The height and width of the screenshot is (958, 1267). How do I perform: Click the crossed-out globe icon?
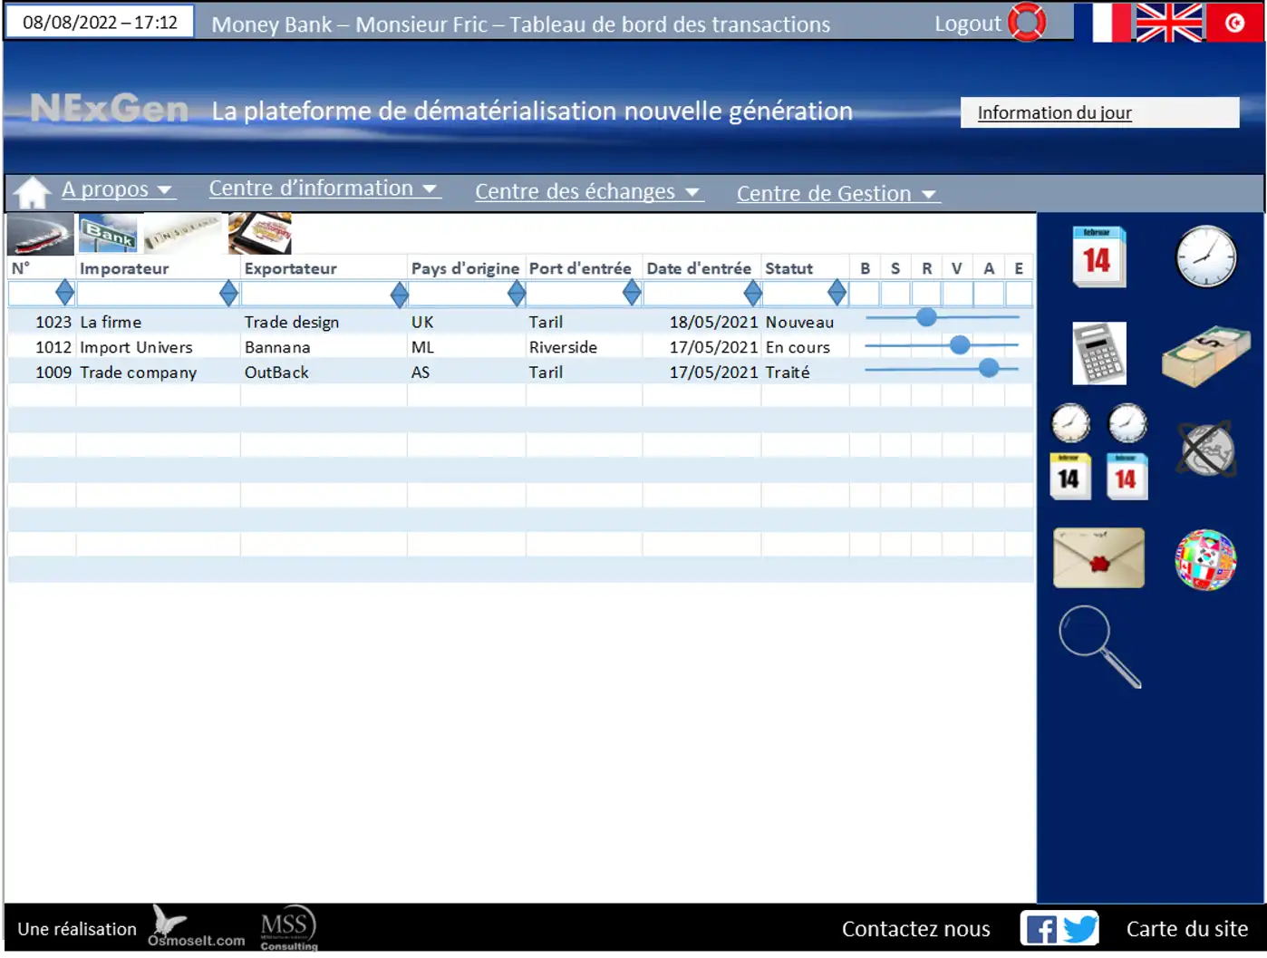[x=1206, y=449]
